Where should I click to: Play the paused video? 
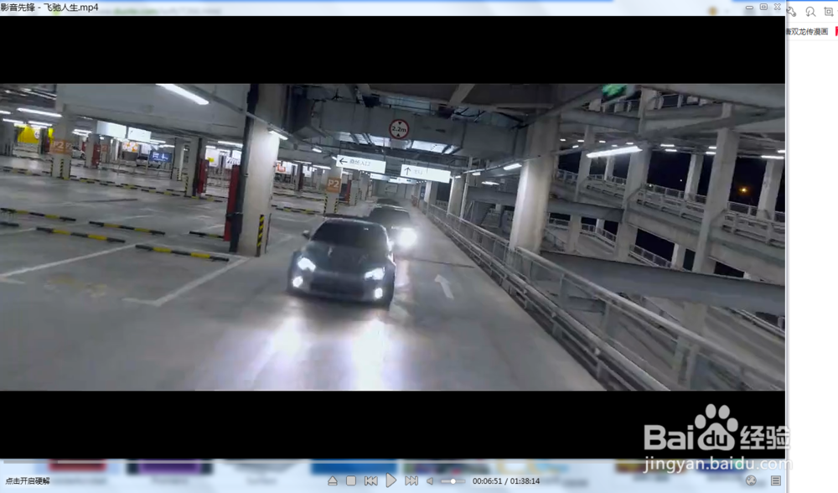coord(391,480)
